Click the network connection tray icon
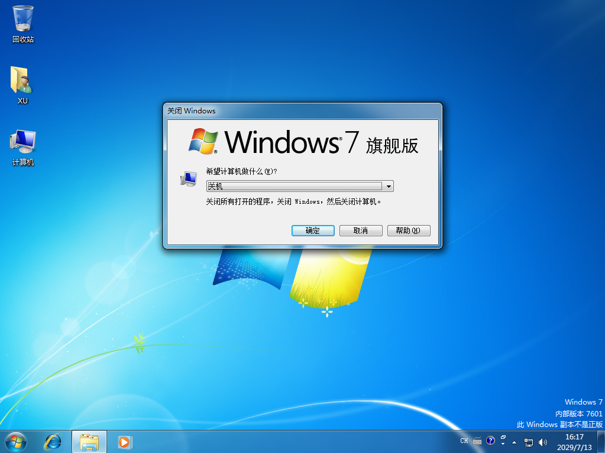This screenshot has width=605, height=453. 529,442
